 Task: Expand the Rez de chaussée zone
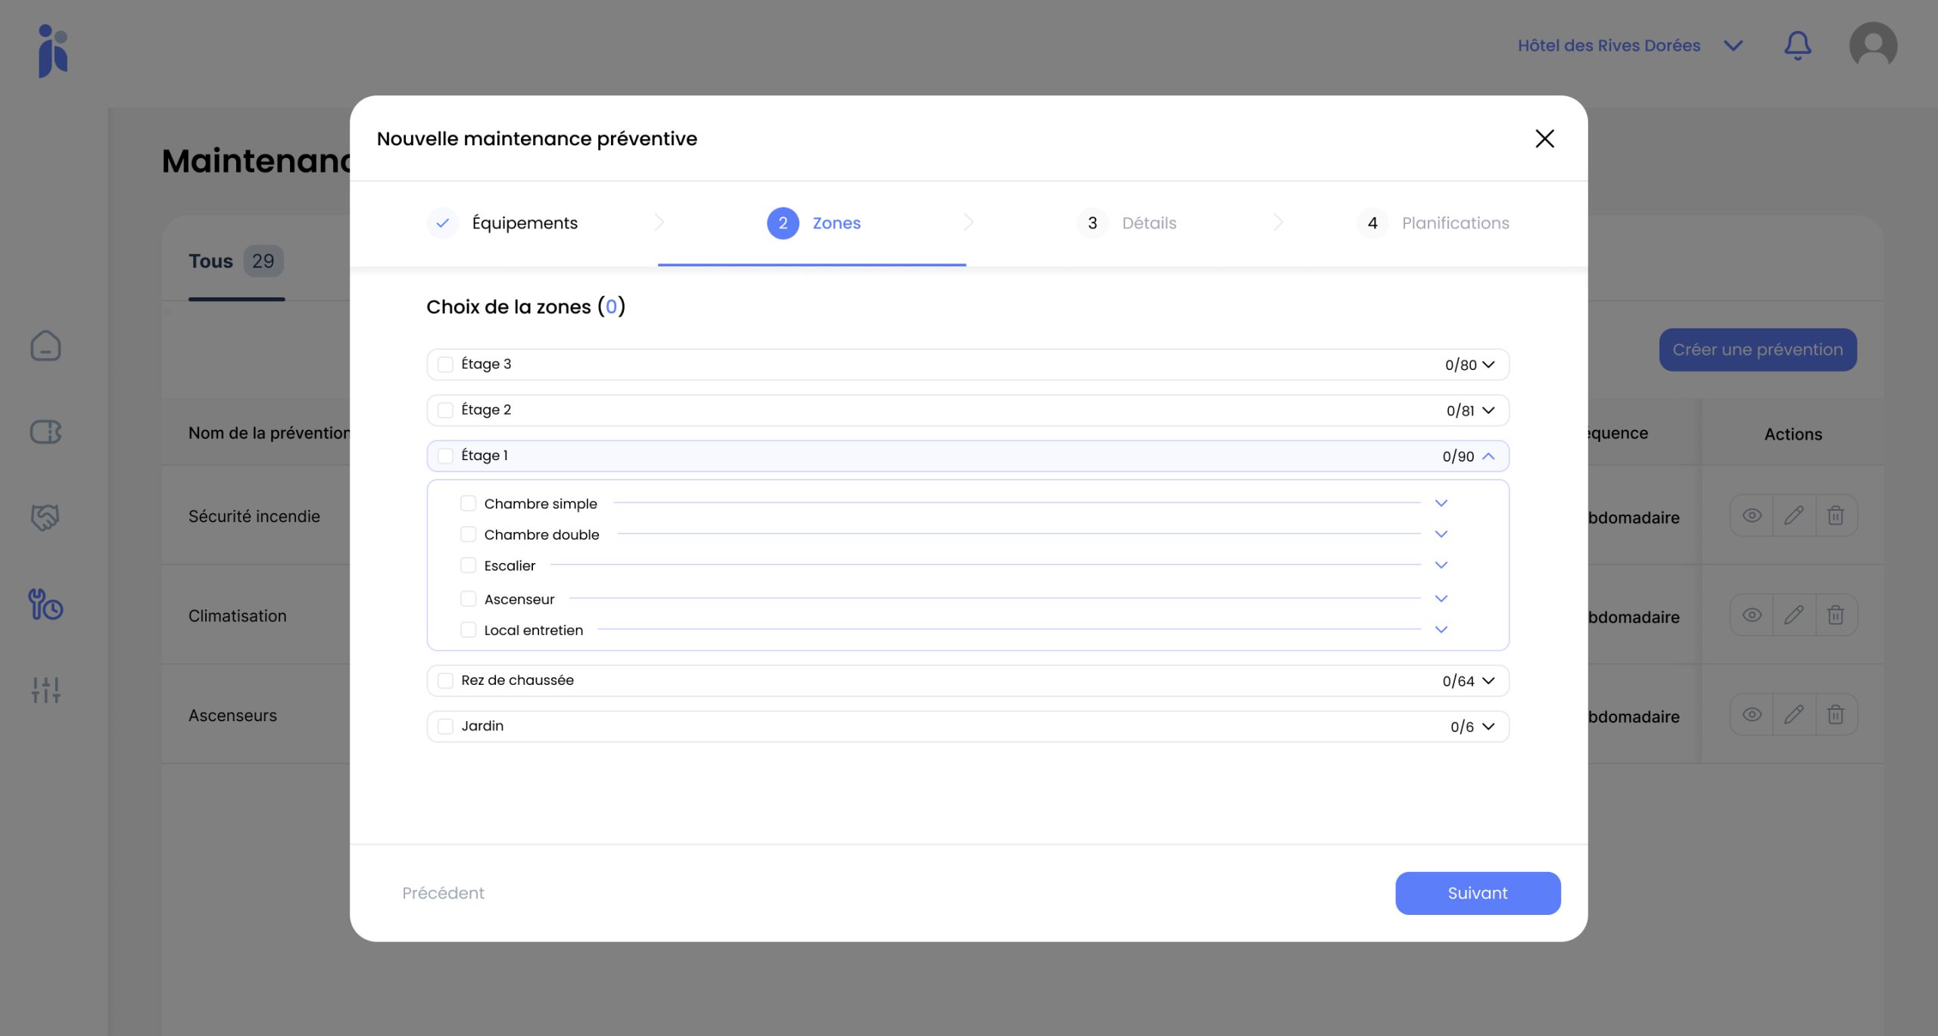[1488, 681]
